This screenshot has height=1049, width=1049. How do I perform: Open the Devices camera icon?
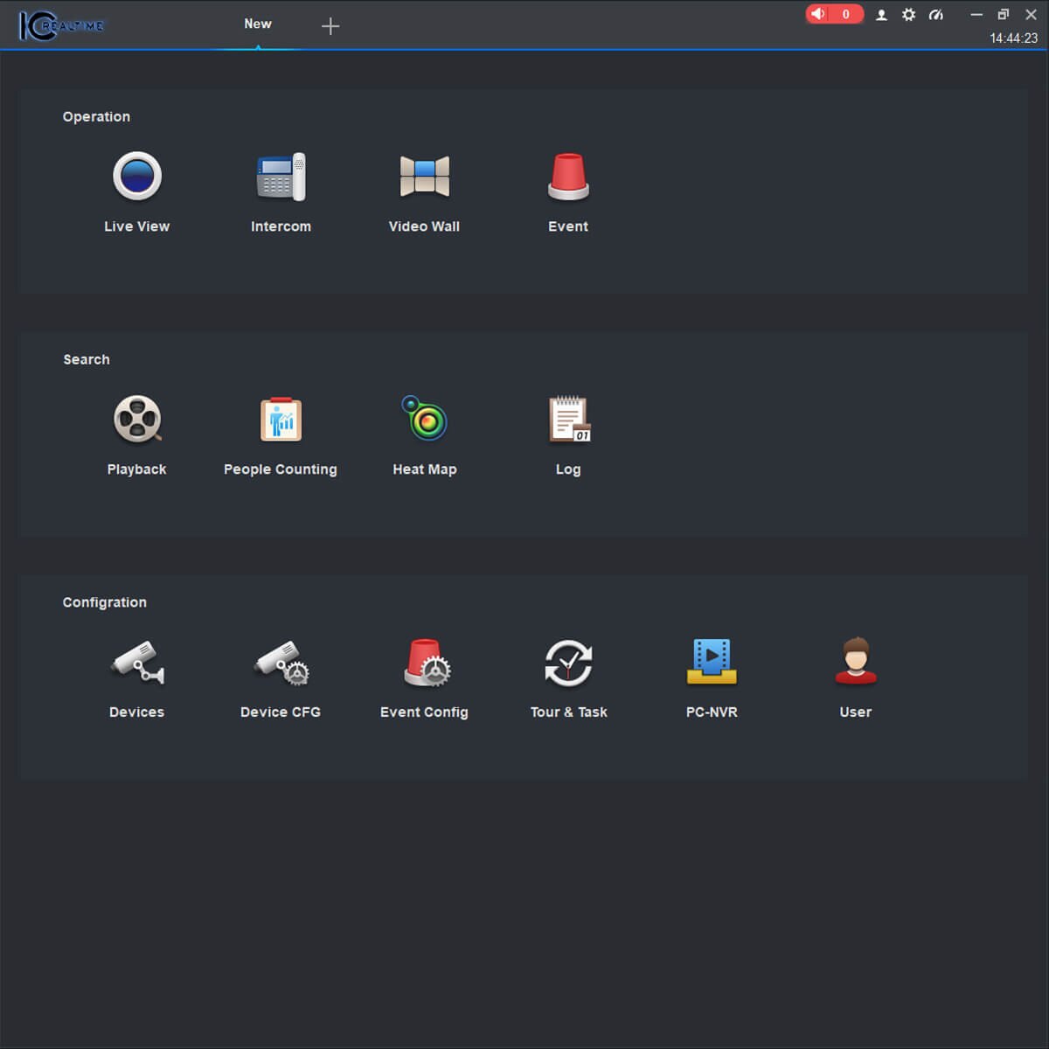point(137,663)
